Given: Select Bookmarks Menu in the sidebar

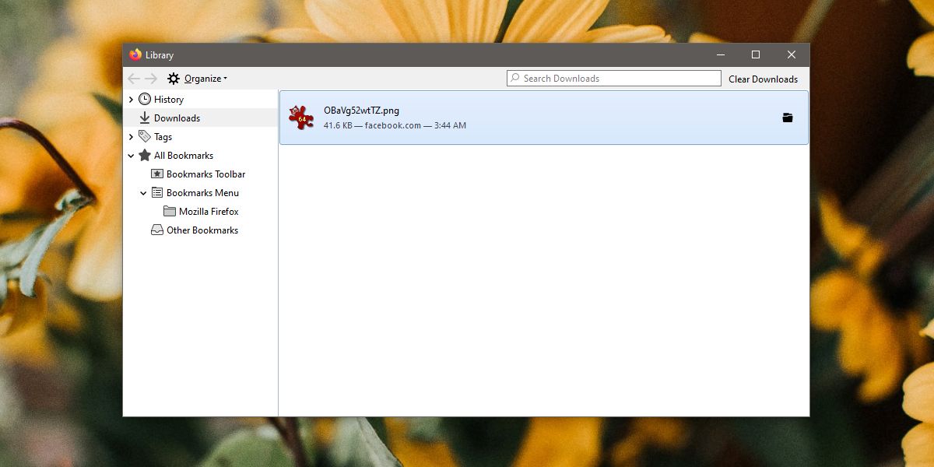Looking at the screenshot, I should pos(202,193).
